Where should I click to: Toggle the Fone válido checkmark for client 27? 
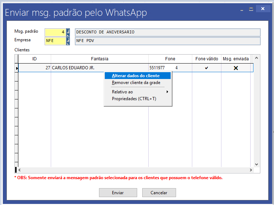coord(206,68)
